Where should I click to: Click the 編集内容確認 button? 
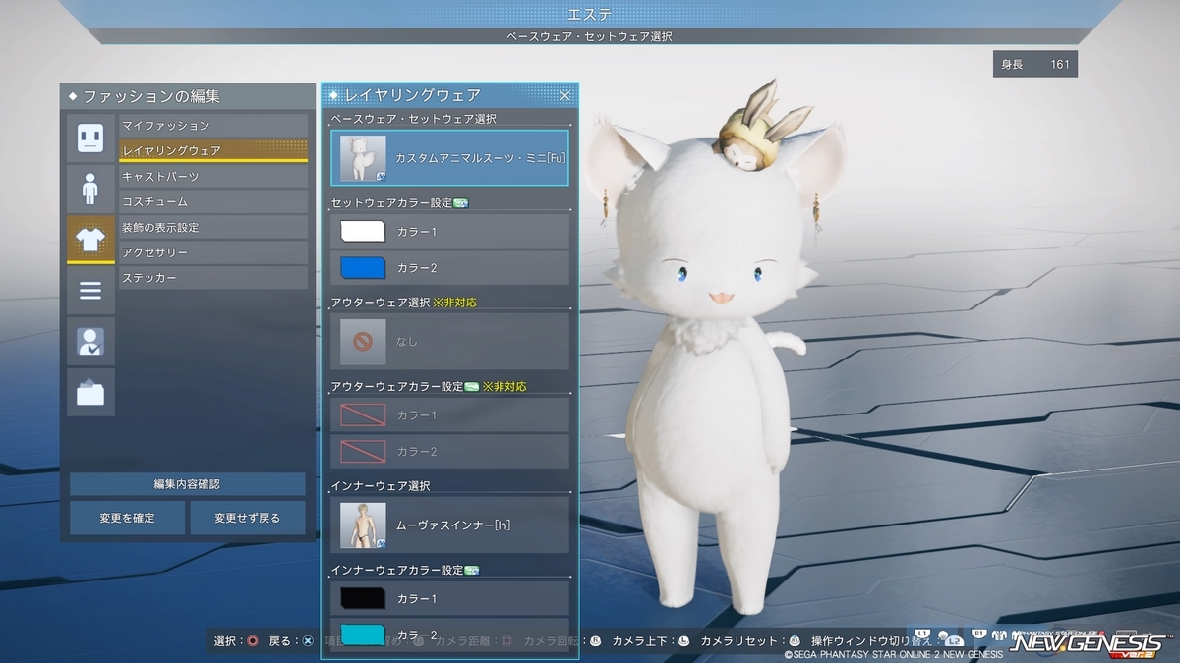click(187, 484)
